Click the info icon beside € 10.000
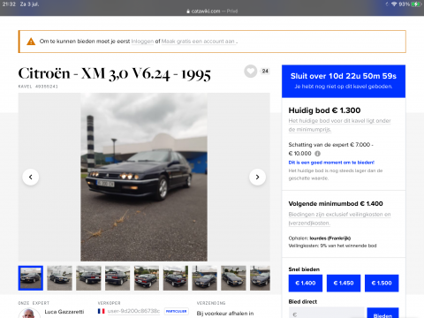This screenshot has width=424, height=318. pos(317,154)
